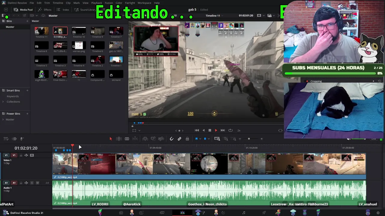Screen dimensions: 385x216
Task: Play timeline in reverse
Action: click(x=203, y=130)
